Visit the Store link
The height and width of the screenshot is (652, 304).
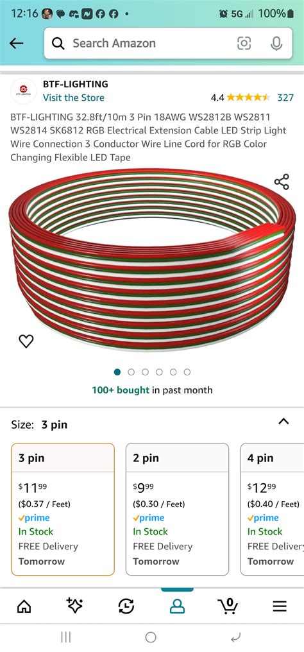74,98
